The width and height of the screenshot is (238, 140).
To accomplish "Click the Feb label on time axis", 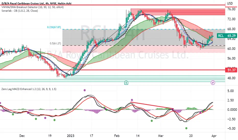I will pyautogui.click(x=117, y=136).
